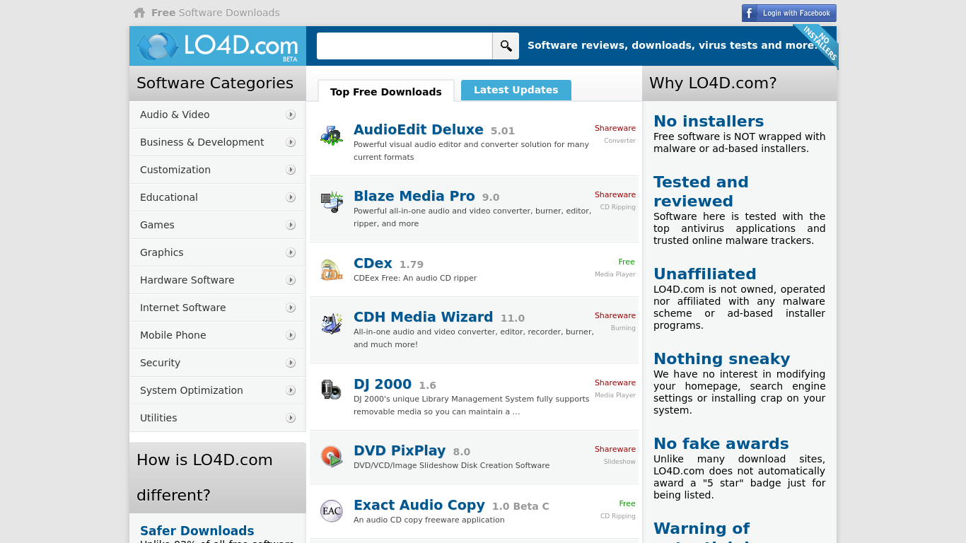Open the Exact Audio Copy title link
The width and height of the screenshot is (966, 543).
pyautogui.click(x=419, y=505)
